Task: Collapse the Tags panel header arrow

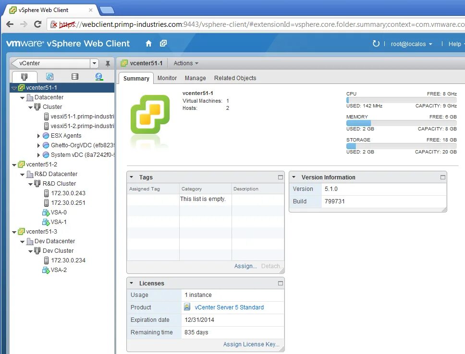Action: pyautogui.click(x=132, y=177)
